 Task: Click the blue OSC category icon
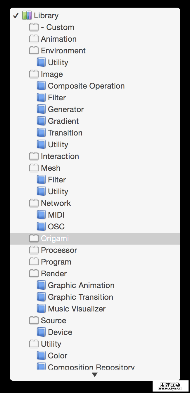click(41, 227)
